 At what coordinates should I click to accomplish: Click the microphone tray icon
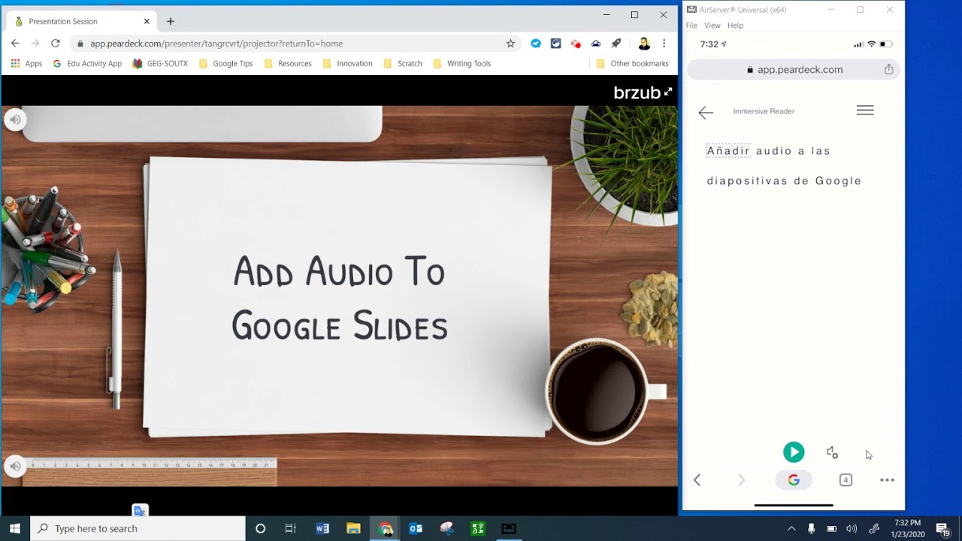coord(811,529)
